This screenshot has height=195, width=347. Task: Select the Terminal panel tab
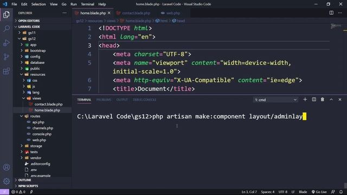(84, 100)
